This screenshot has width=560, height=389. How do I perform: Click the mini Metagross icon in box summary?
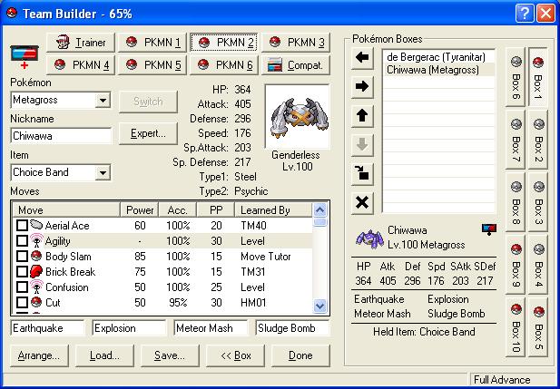369,238
